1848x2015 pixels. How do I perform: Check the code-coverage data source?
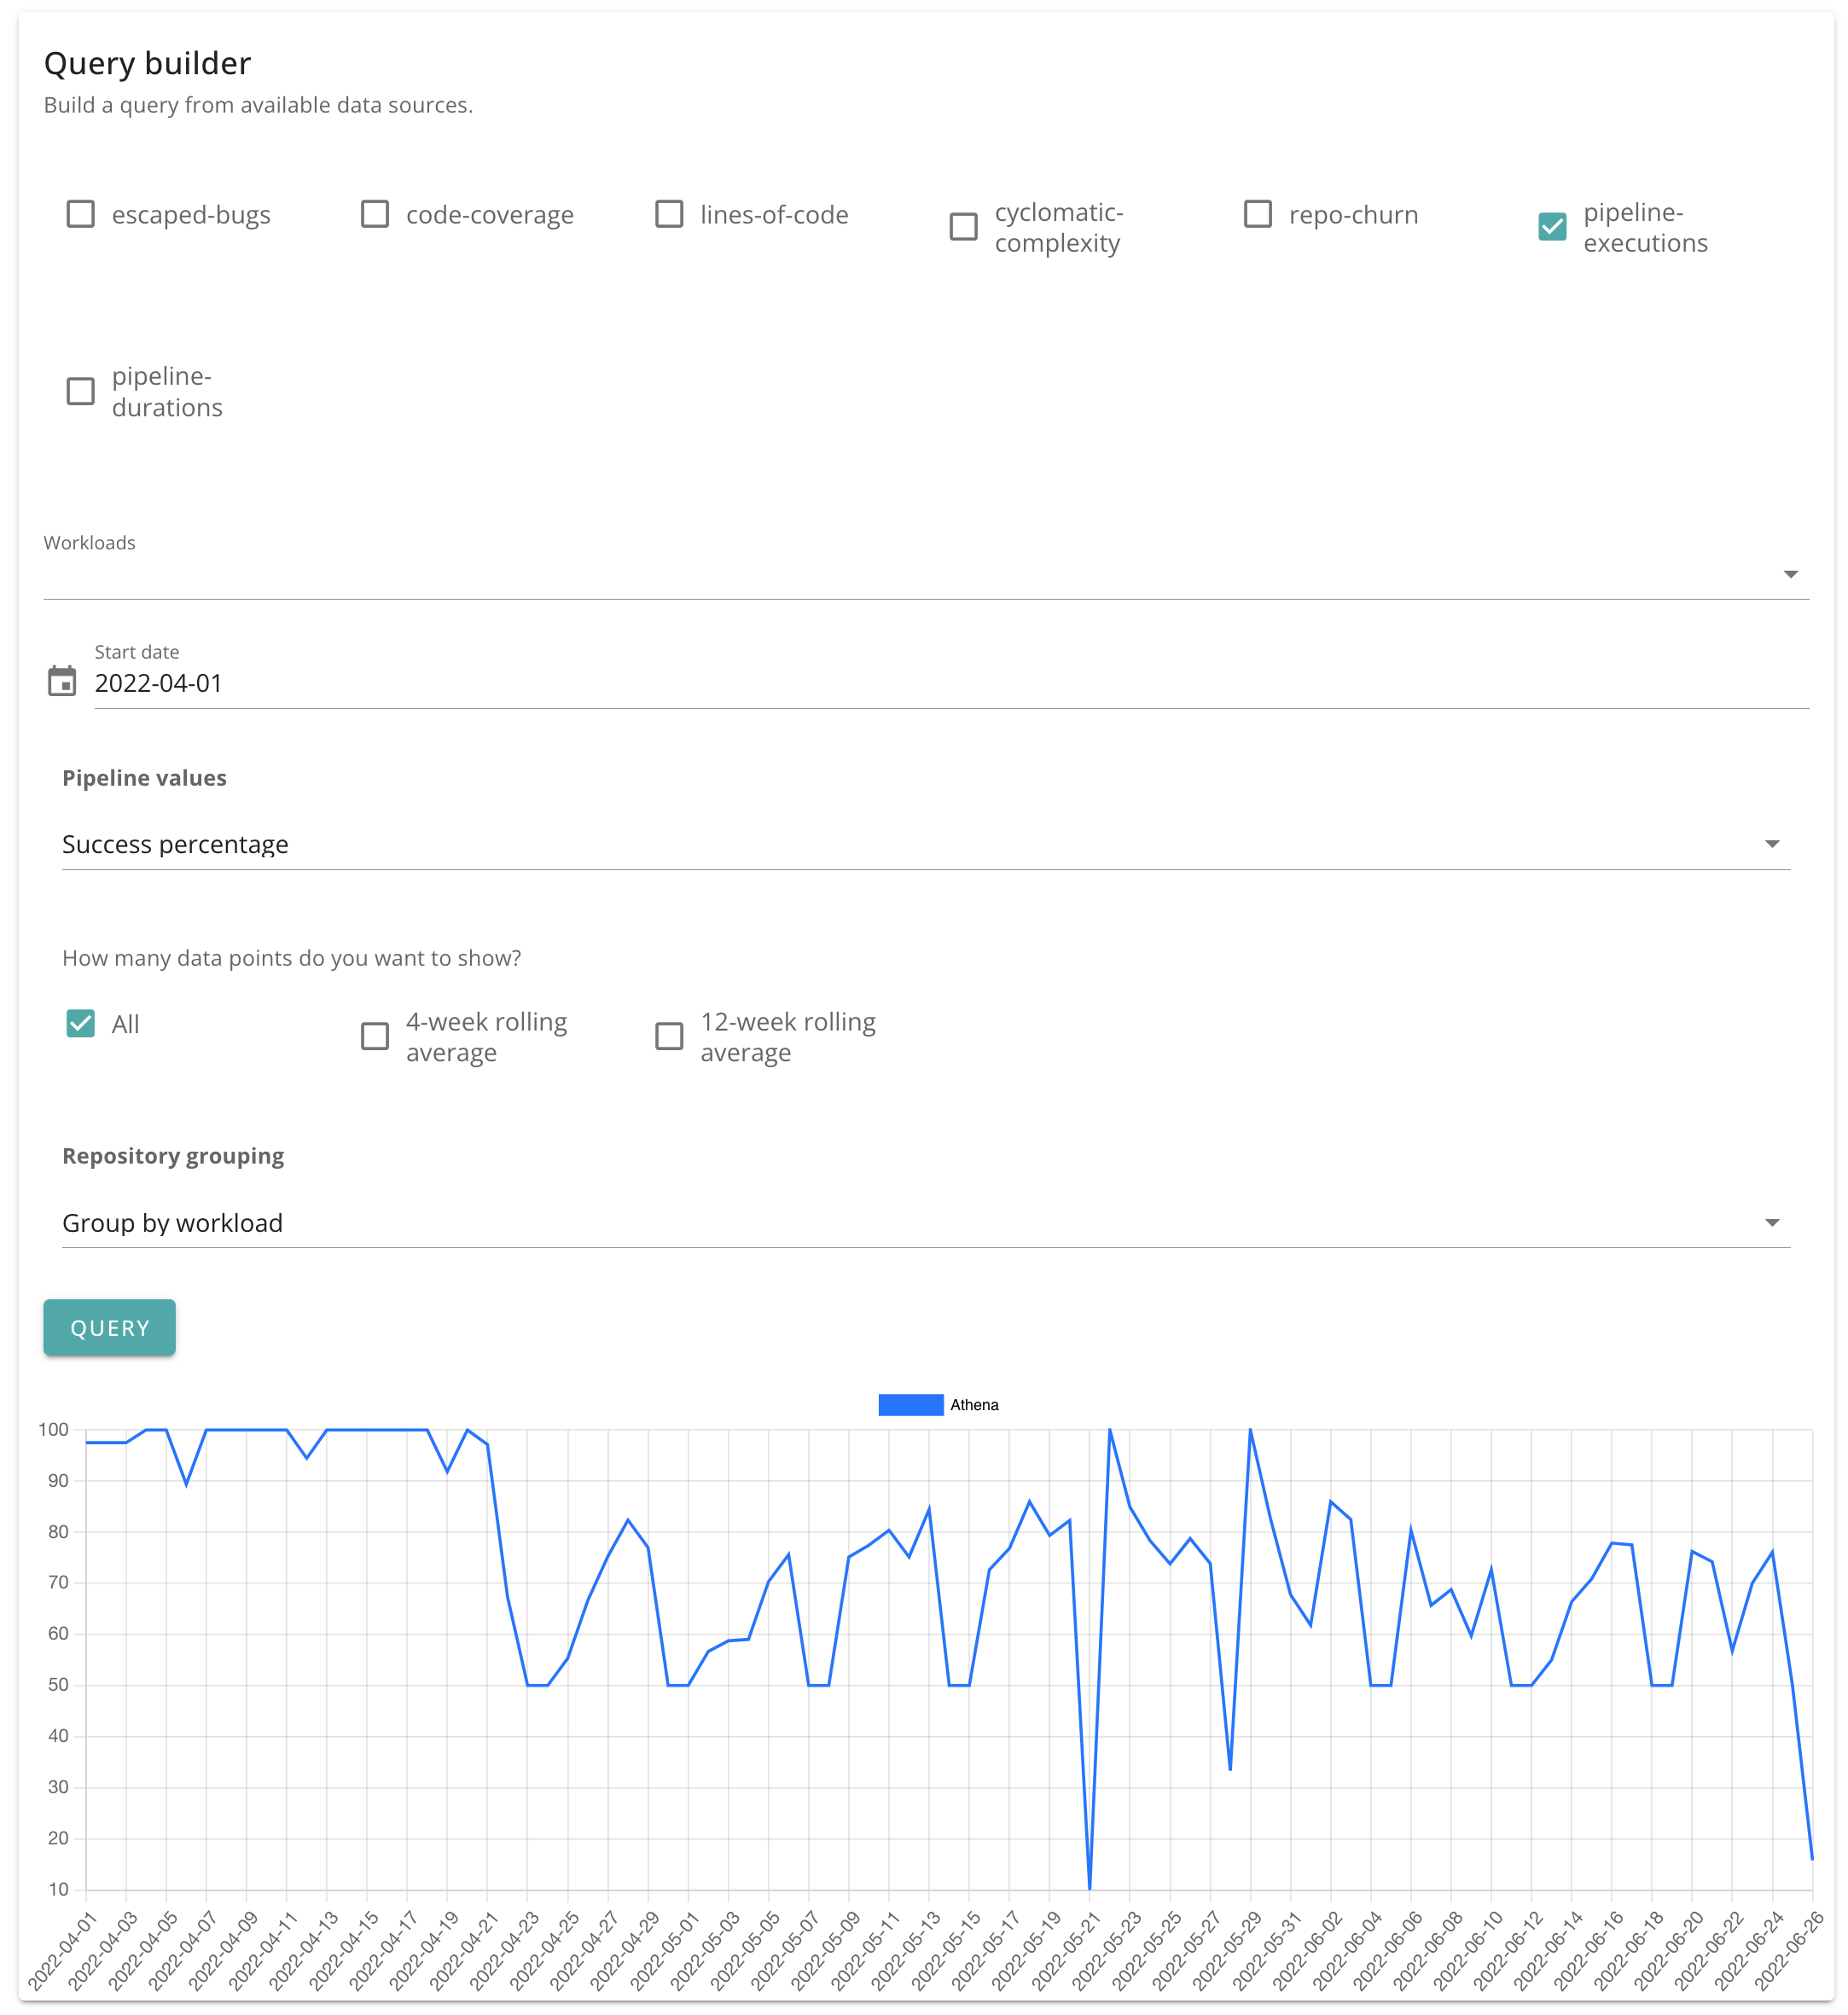[375, 215]
